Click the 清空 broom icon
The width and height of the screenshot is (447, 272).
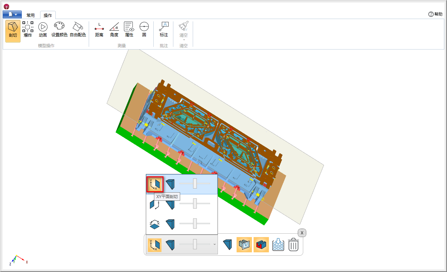tap(184, 26)
